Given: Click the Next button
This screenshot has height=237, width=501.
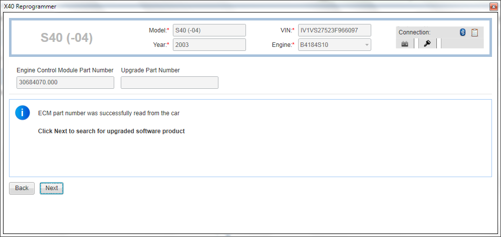Looking at the screenshot, I should coord(52,188).
